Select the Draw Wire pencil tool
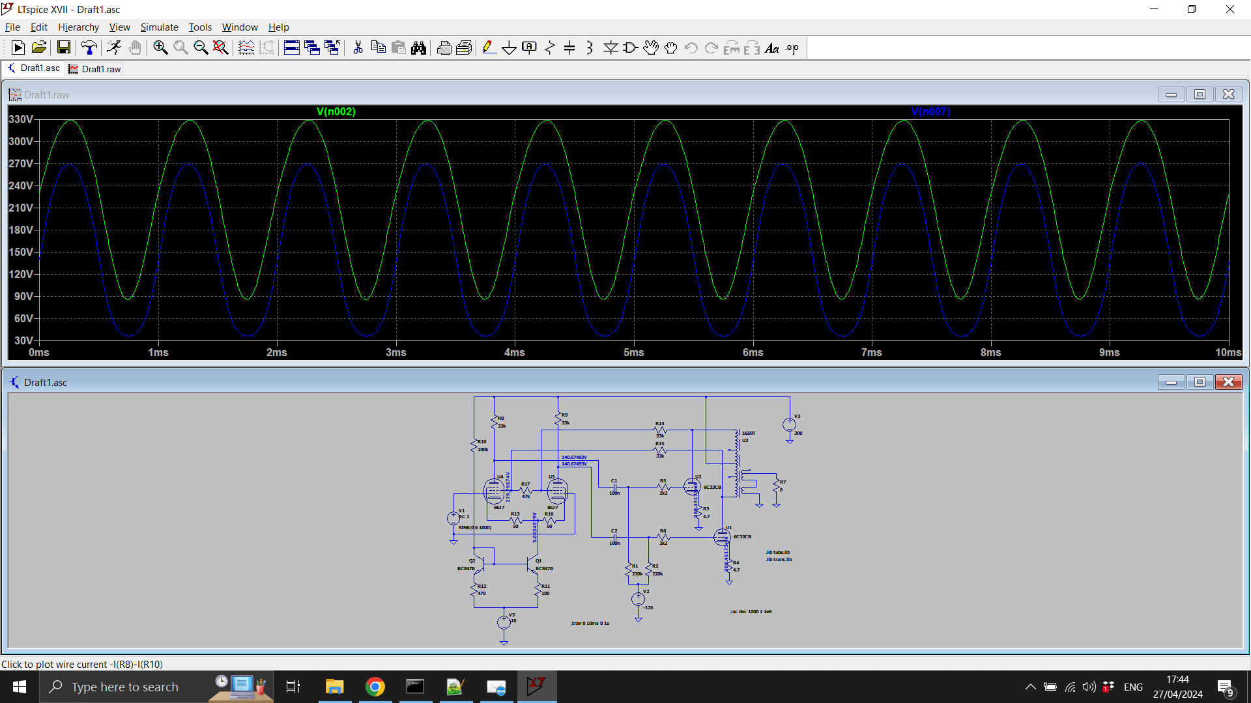This screenshot has width=1251, height=703. (489, 48)
